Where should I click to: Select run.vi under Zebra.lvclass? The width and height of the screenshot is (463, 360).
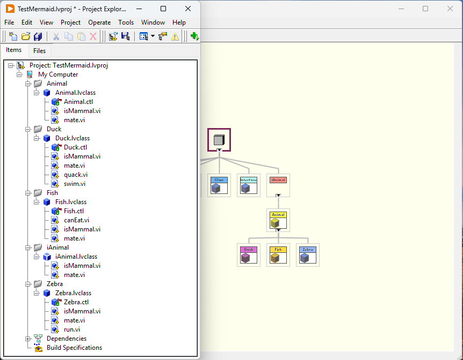[72, 329]
